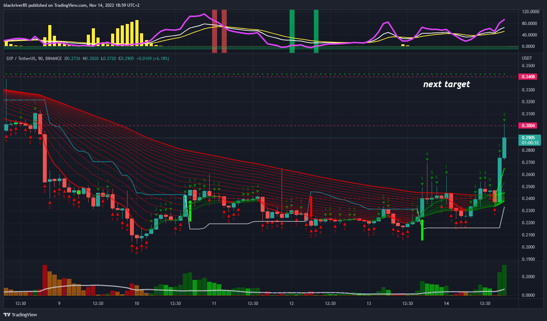Select the latest teal candle at 0.2905
The height and width of the screenshot is (321, 547).
504,148
